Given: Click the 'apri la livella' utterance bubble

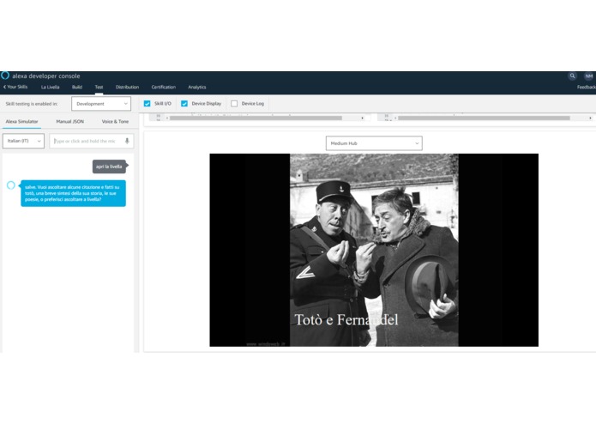Looking at the screenshot, I should pyautogui.click(x=109, y=167).
